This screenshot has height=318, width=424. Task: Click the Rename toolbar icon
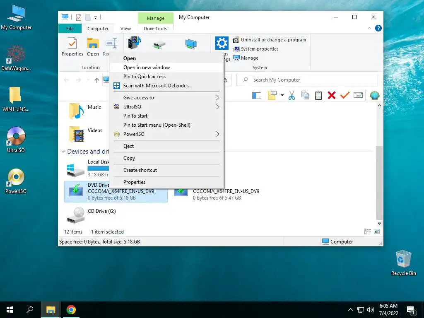358,95
